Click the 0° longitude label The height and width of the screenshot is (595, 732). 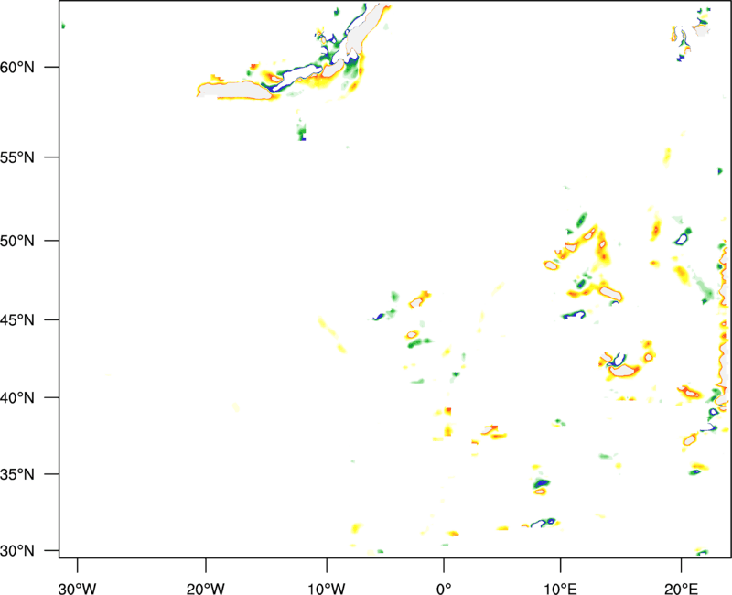point(444,589)
